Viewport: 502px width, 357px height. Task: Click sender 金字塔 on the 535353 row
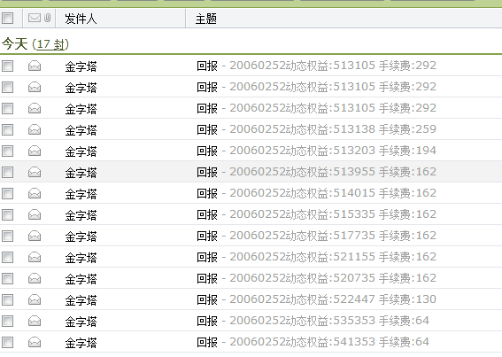pos(81,322)
